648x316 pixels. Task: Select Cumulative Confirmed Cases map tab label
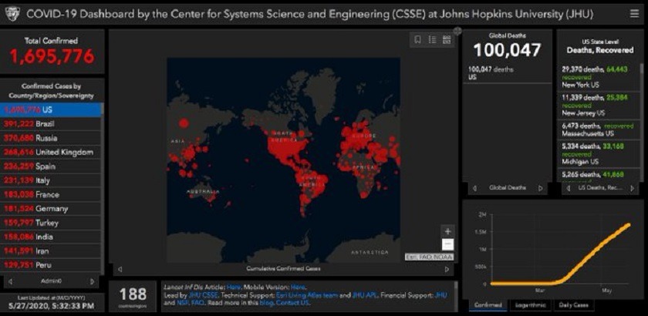283,269
